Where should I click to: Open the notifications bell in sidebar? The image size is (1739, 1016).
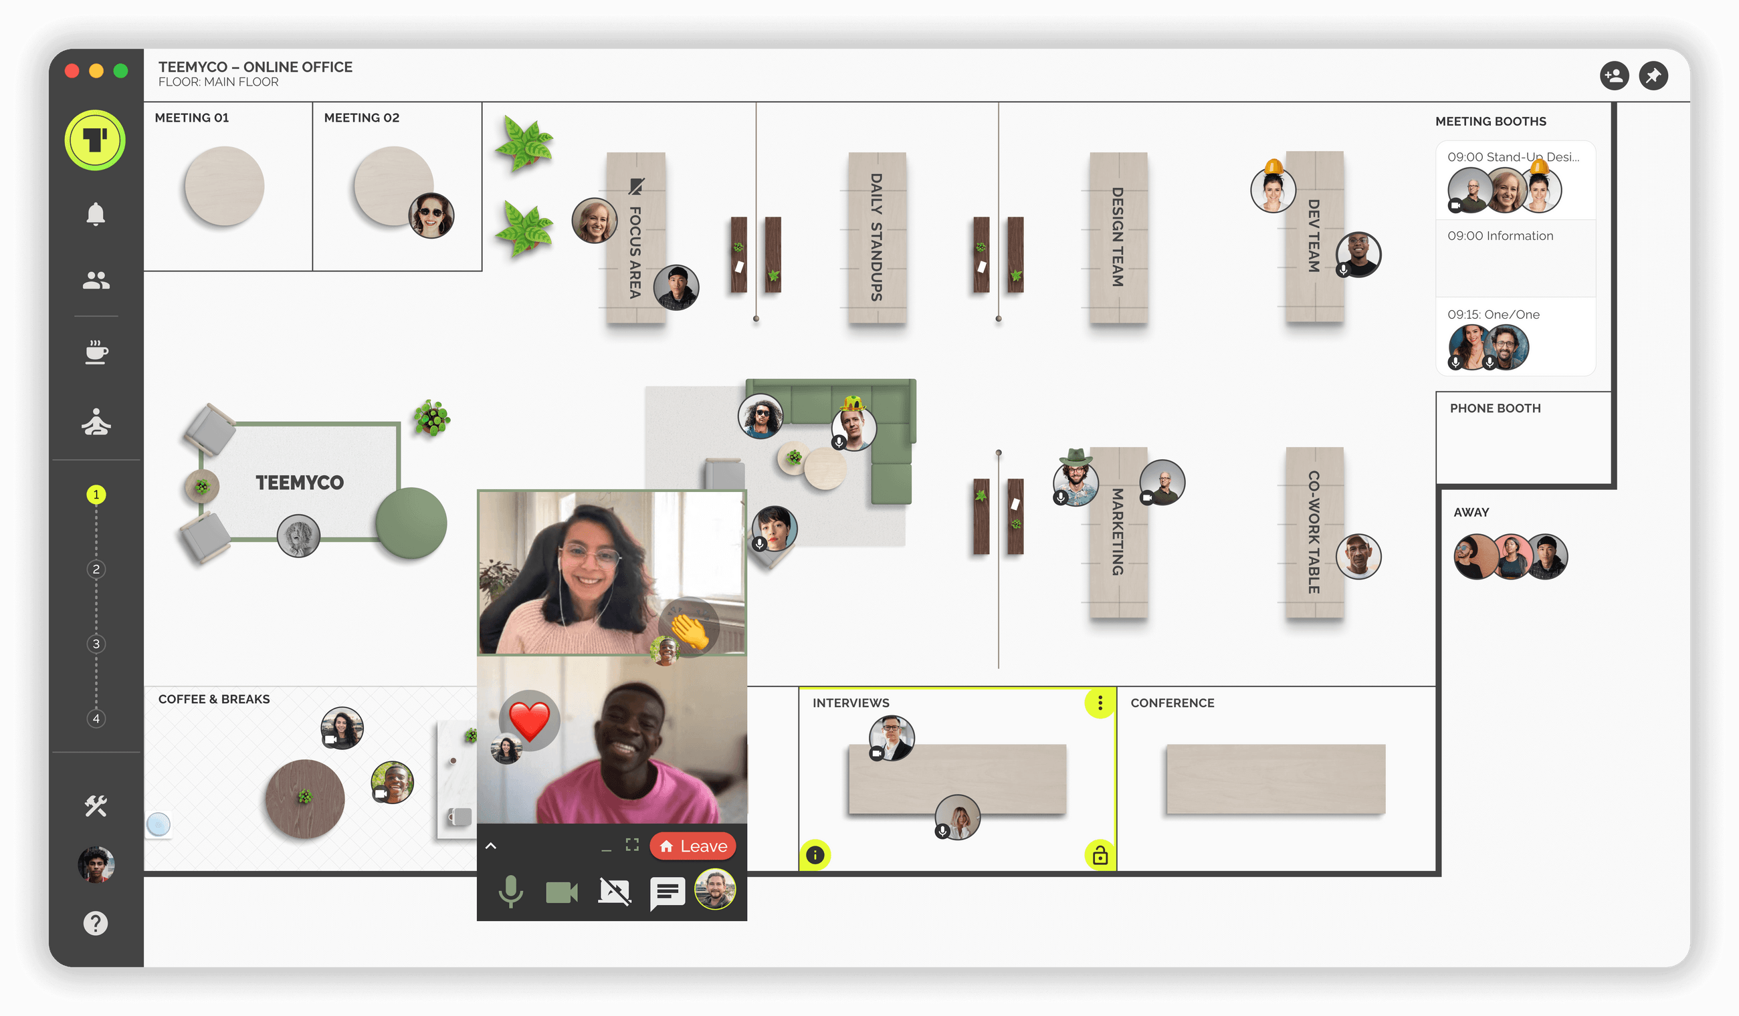point(96,215)
